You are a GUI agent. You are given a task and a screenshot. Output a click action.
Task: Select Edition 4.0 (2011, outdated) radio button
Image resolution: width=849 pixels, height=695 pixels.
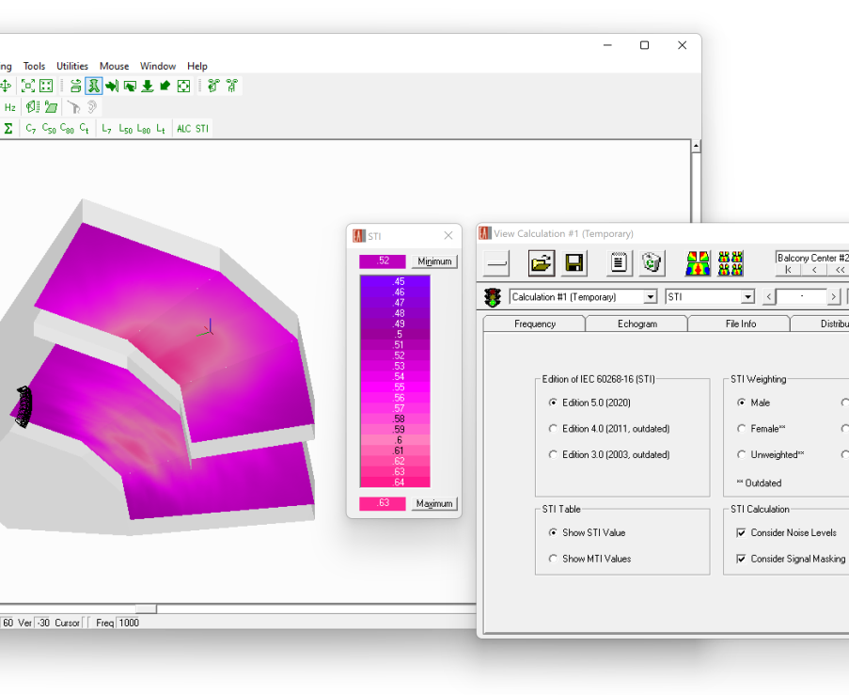[553, 429]
